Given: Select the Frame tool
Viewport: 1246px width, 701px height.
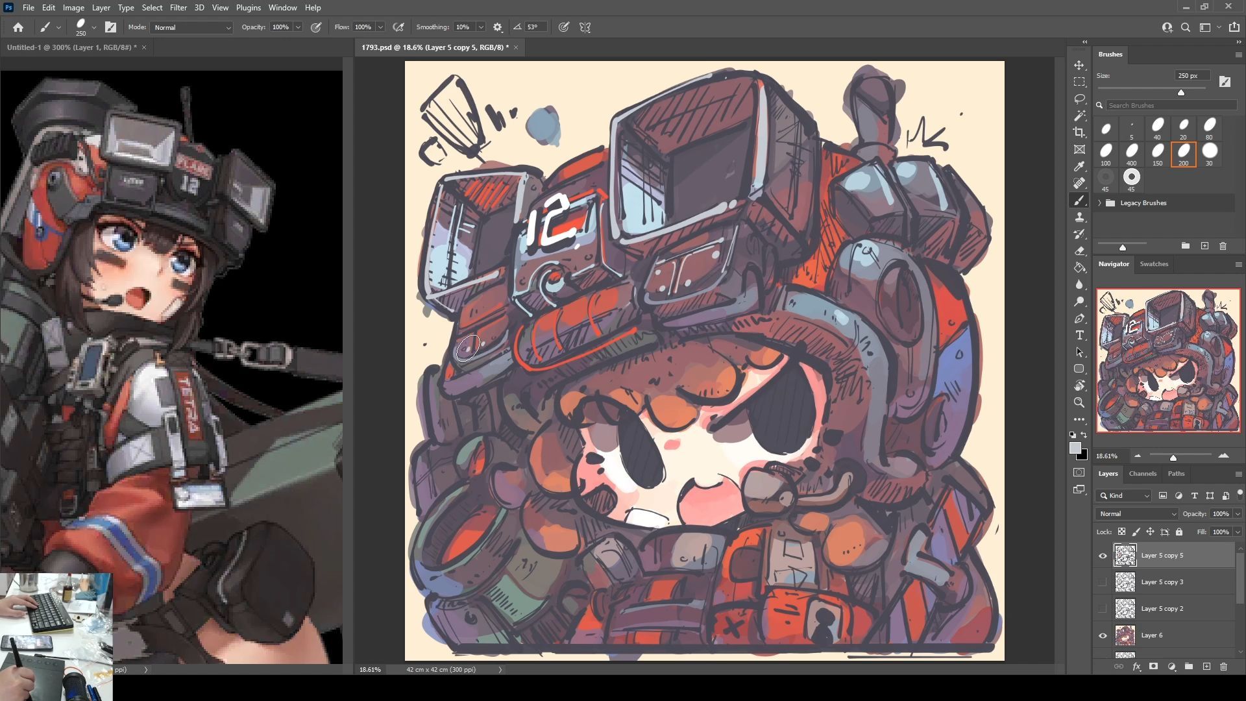Looking at the screenshot, I should 1079,150.
